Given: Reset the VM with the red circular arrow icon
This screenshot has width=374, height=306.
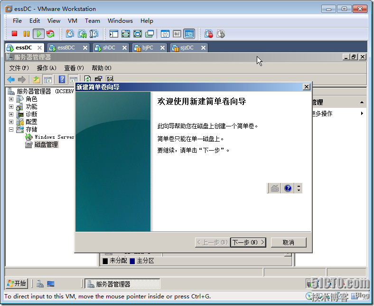Looking at the screenshot, I should click(x=50, y=34).
